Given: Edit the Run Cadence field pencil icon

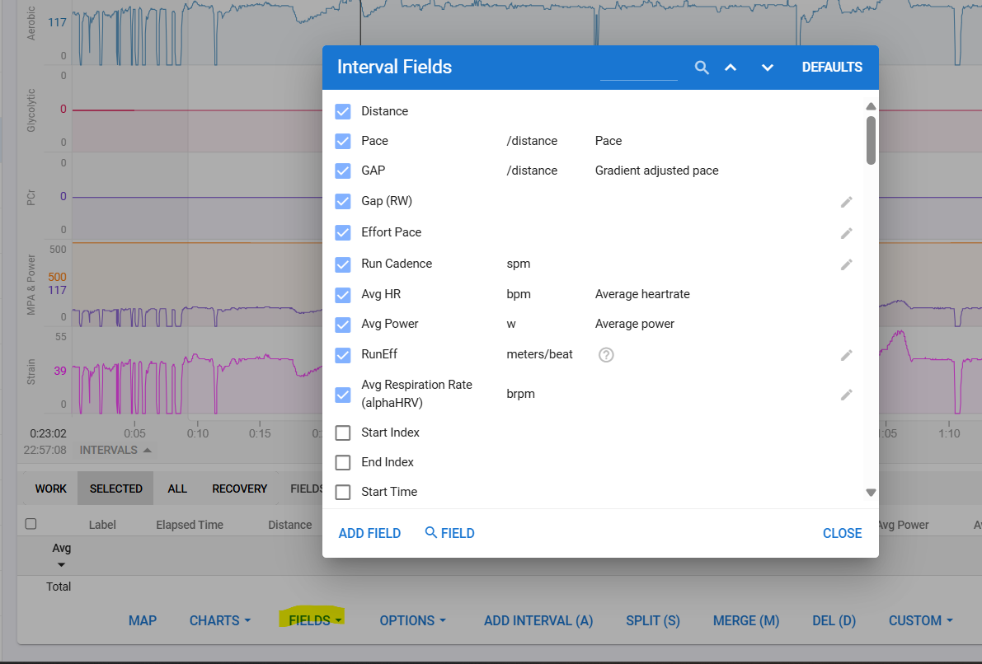Looking at the screenshot, I should [x=846, y=264].
